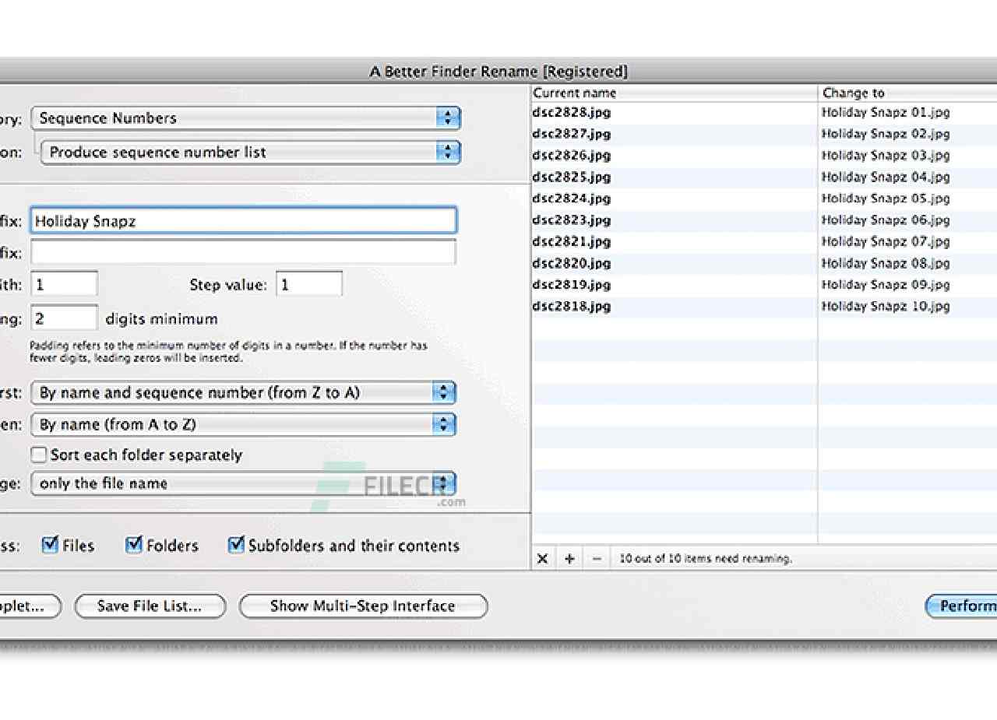Click the 10 out of 10 items status text
This screenshot has width=997, height=720.
[x=706, y=559]
